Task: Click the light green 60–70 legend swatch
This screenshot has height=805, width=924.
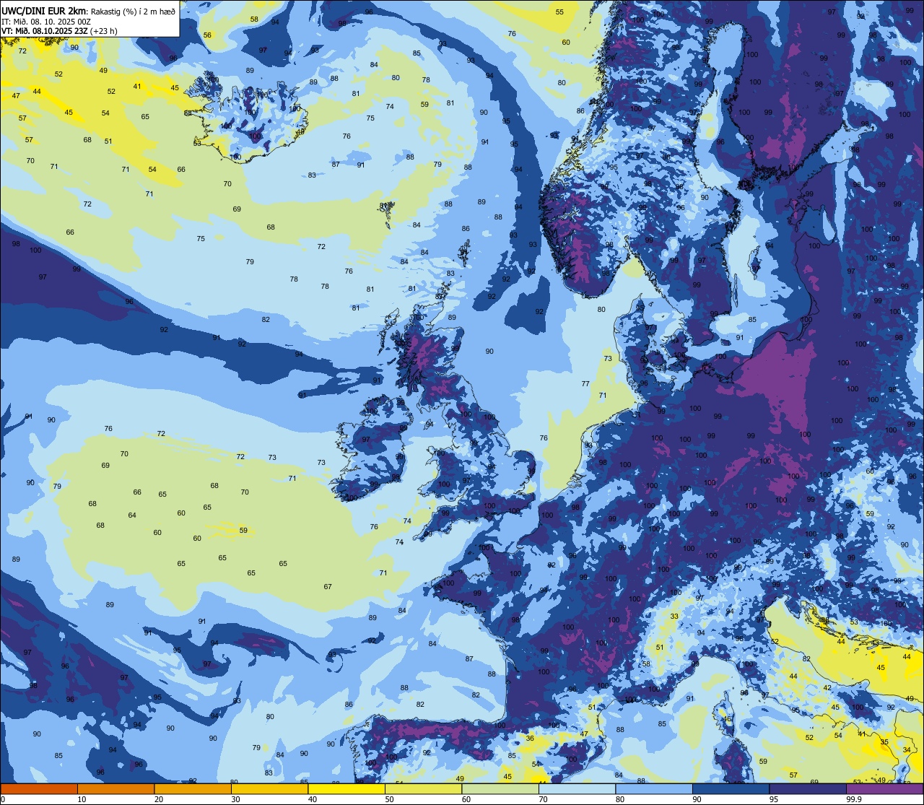Action: 500,788
